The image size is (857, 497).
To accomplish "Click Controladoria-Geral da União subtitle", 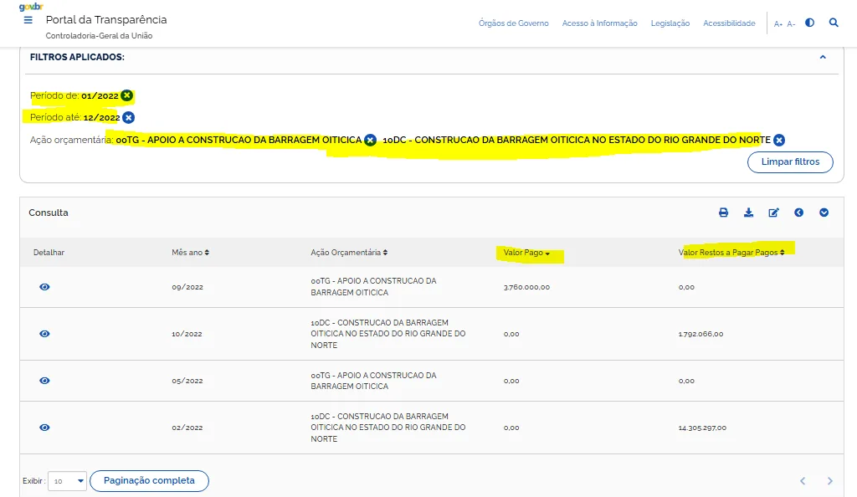I will pos(99,35).
